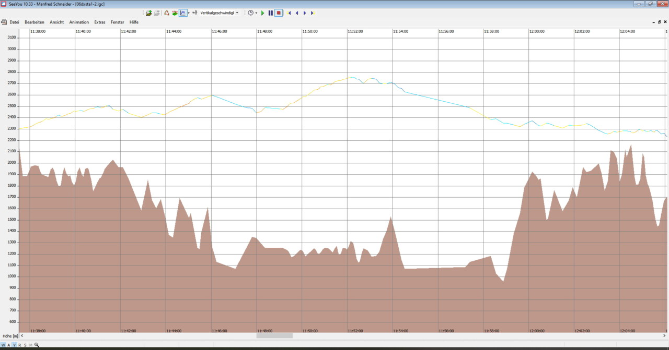Click the animation clock icon
Viewport: 669px width, 350px height.
[250, 13]
